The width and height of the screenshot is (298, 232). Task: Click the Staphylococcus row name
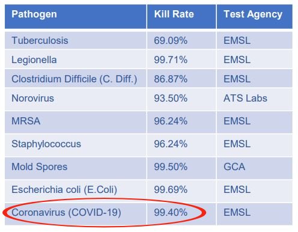coord(46,144)
